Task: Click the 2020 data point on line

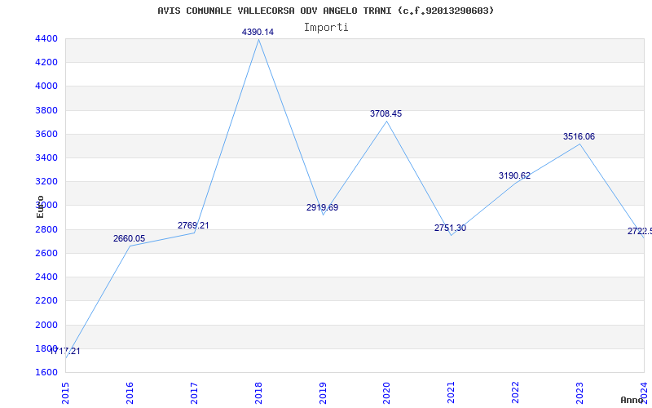Action: click(x=386, y=121)
